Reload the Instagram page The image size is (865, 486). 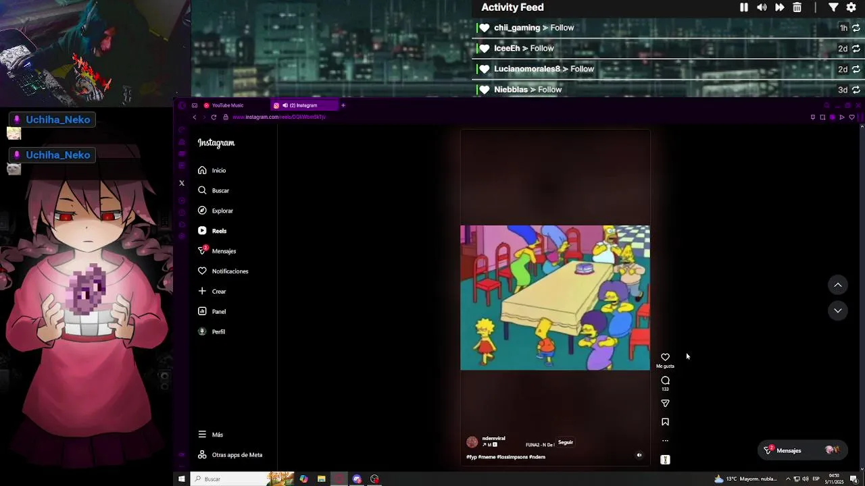click(214, 117)
